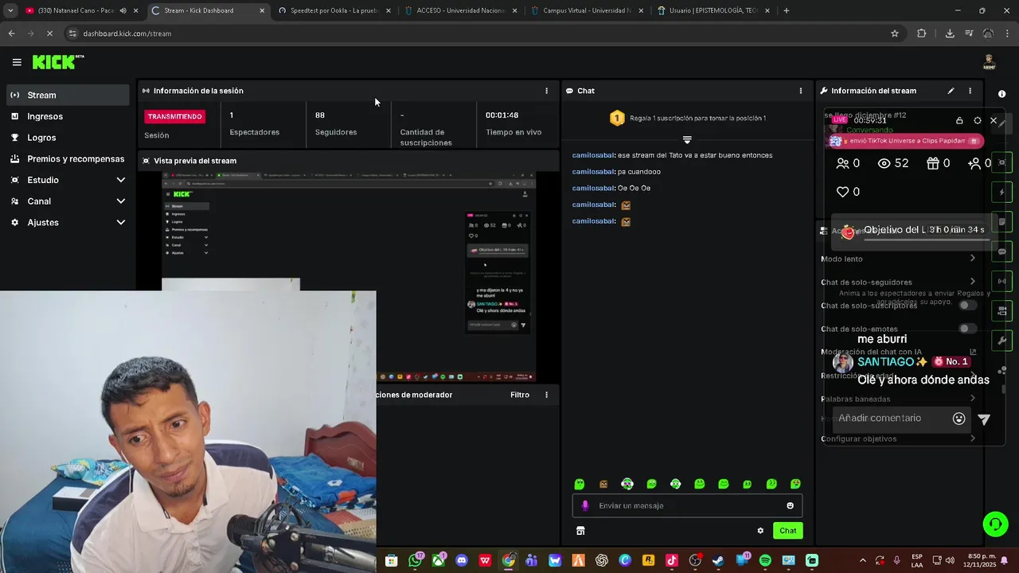Open Logros in the sidebar
This screenshot has height=573, width=1019.
(x=68, y=138)
